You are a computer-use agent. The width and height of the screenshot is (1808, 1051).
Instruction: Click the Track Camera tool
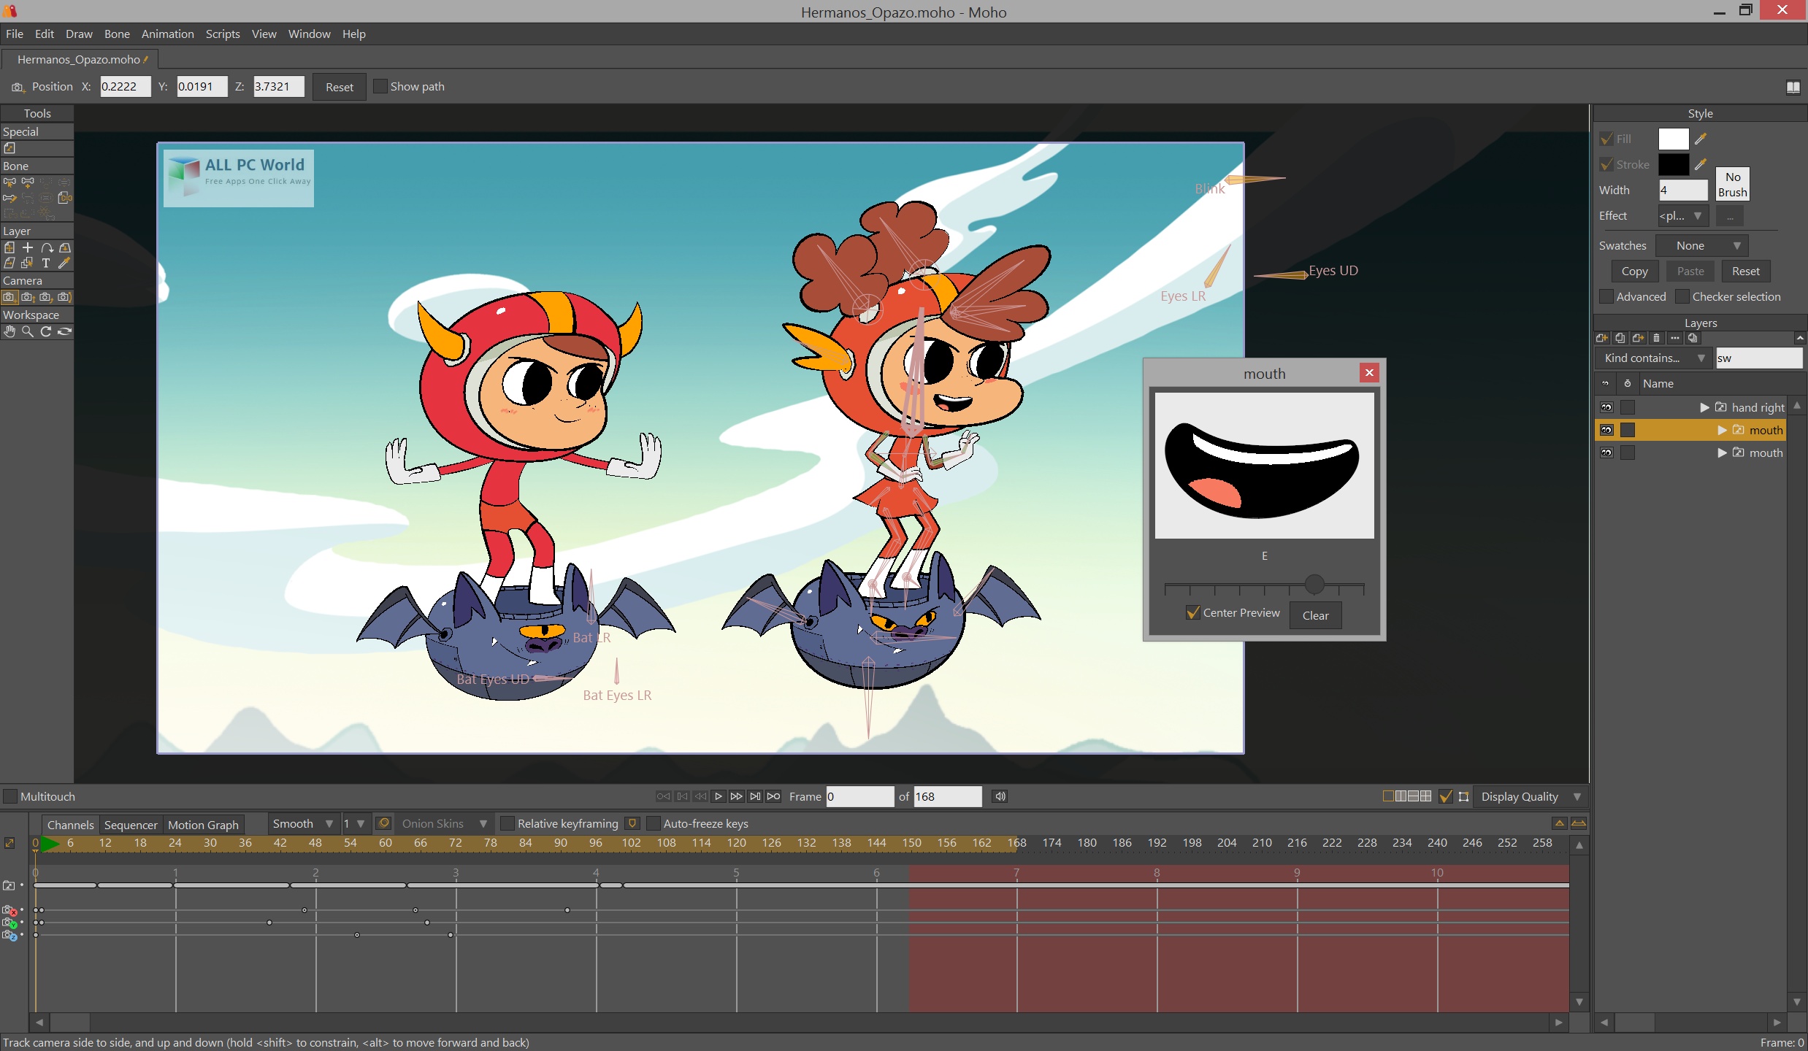click(9, 297)
